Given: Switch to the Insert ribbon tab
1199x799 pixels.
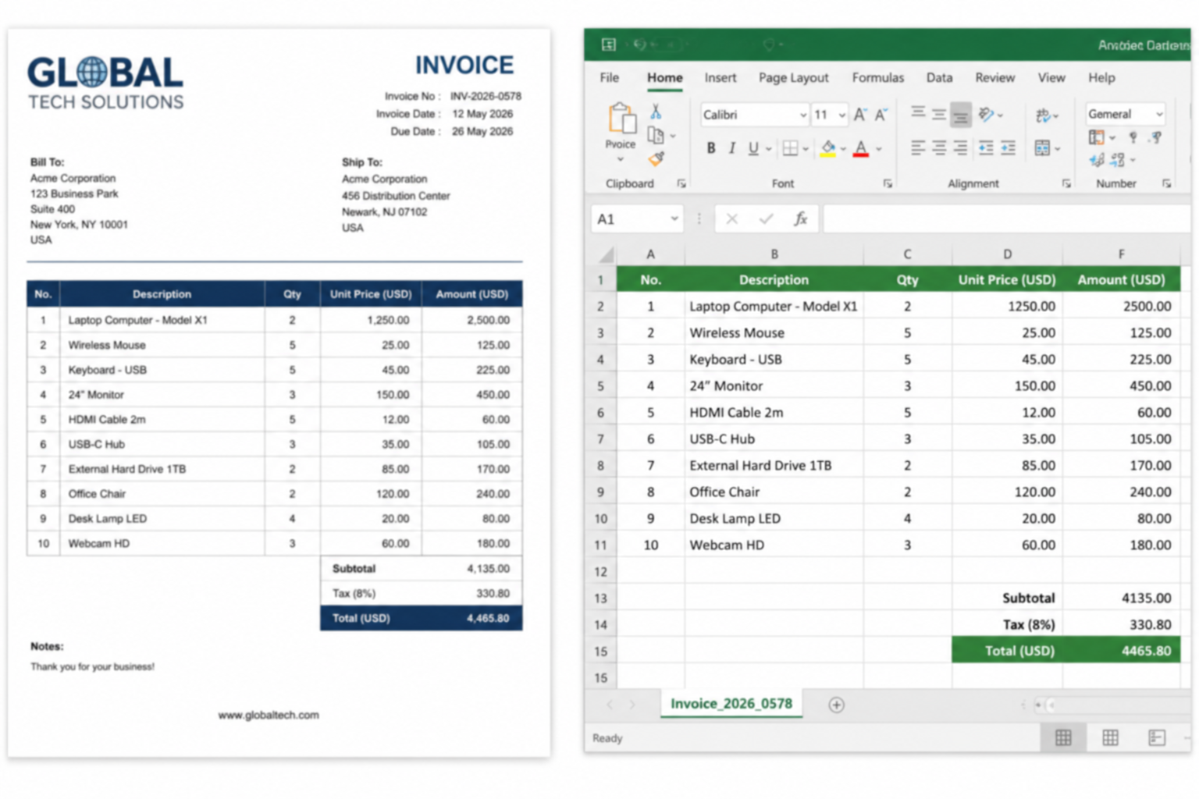Looking at the screenshot, I should click(720, 78).
